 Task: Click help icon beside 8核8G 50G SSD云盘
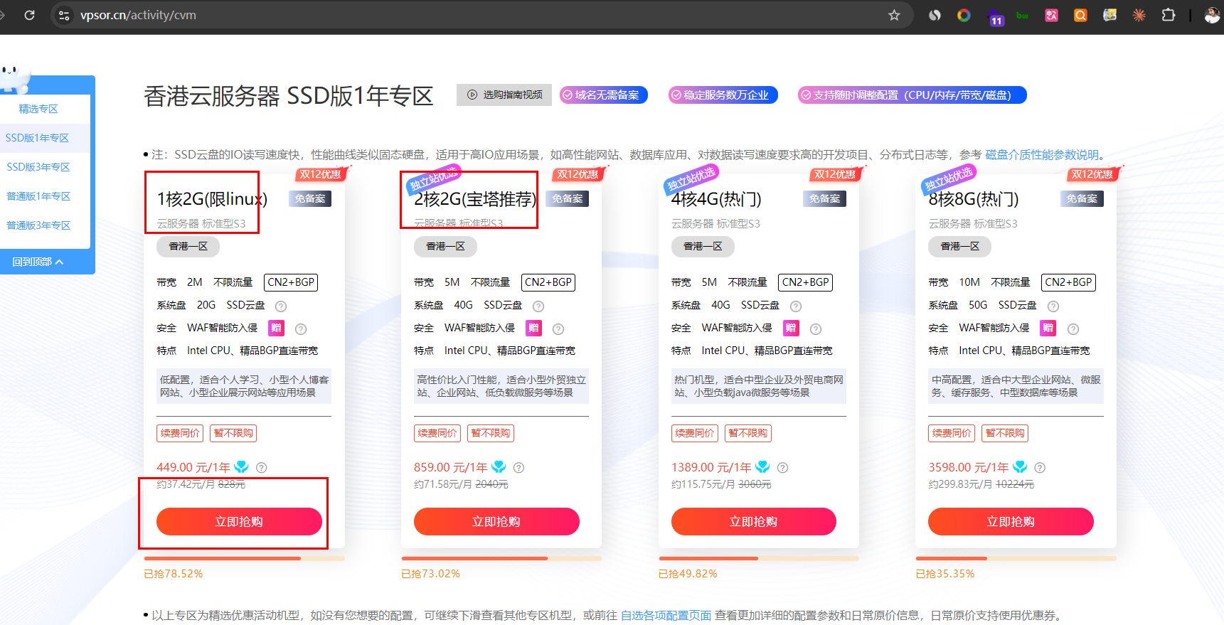pos(1053,306)
